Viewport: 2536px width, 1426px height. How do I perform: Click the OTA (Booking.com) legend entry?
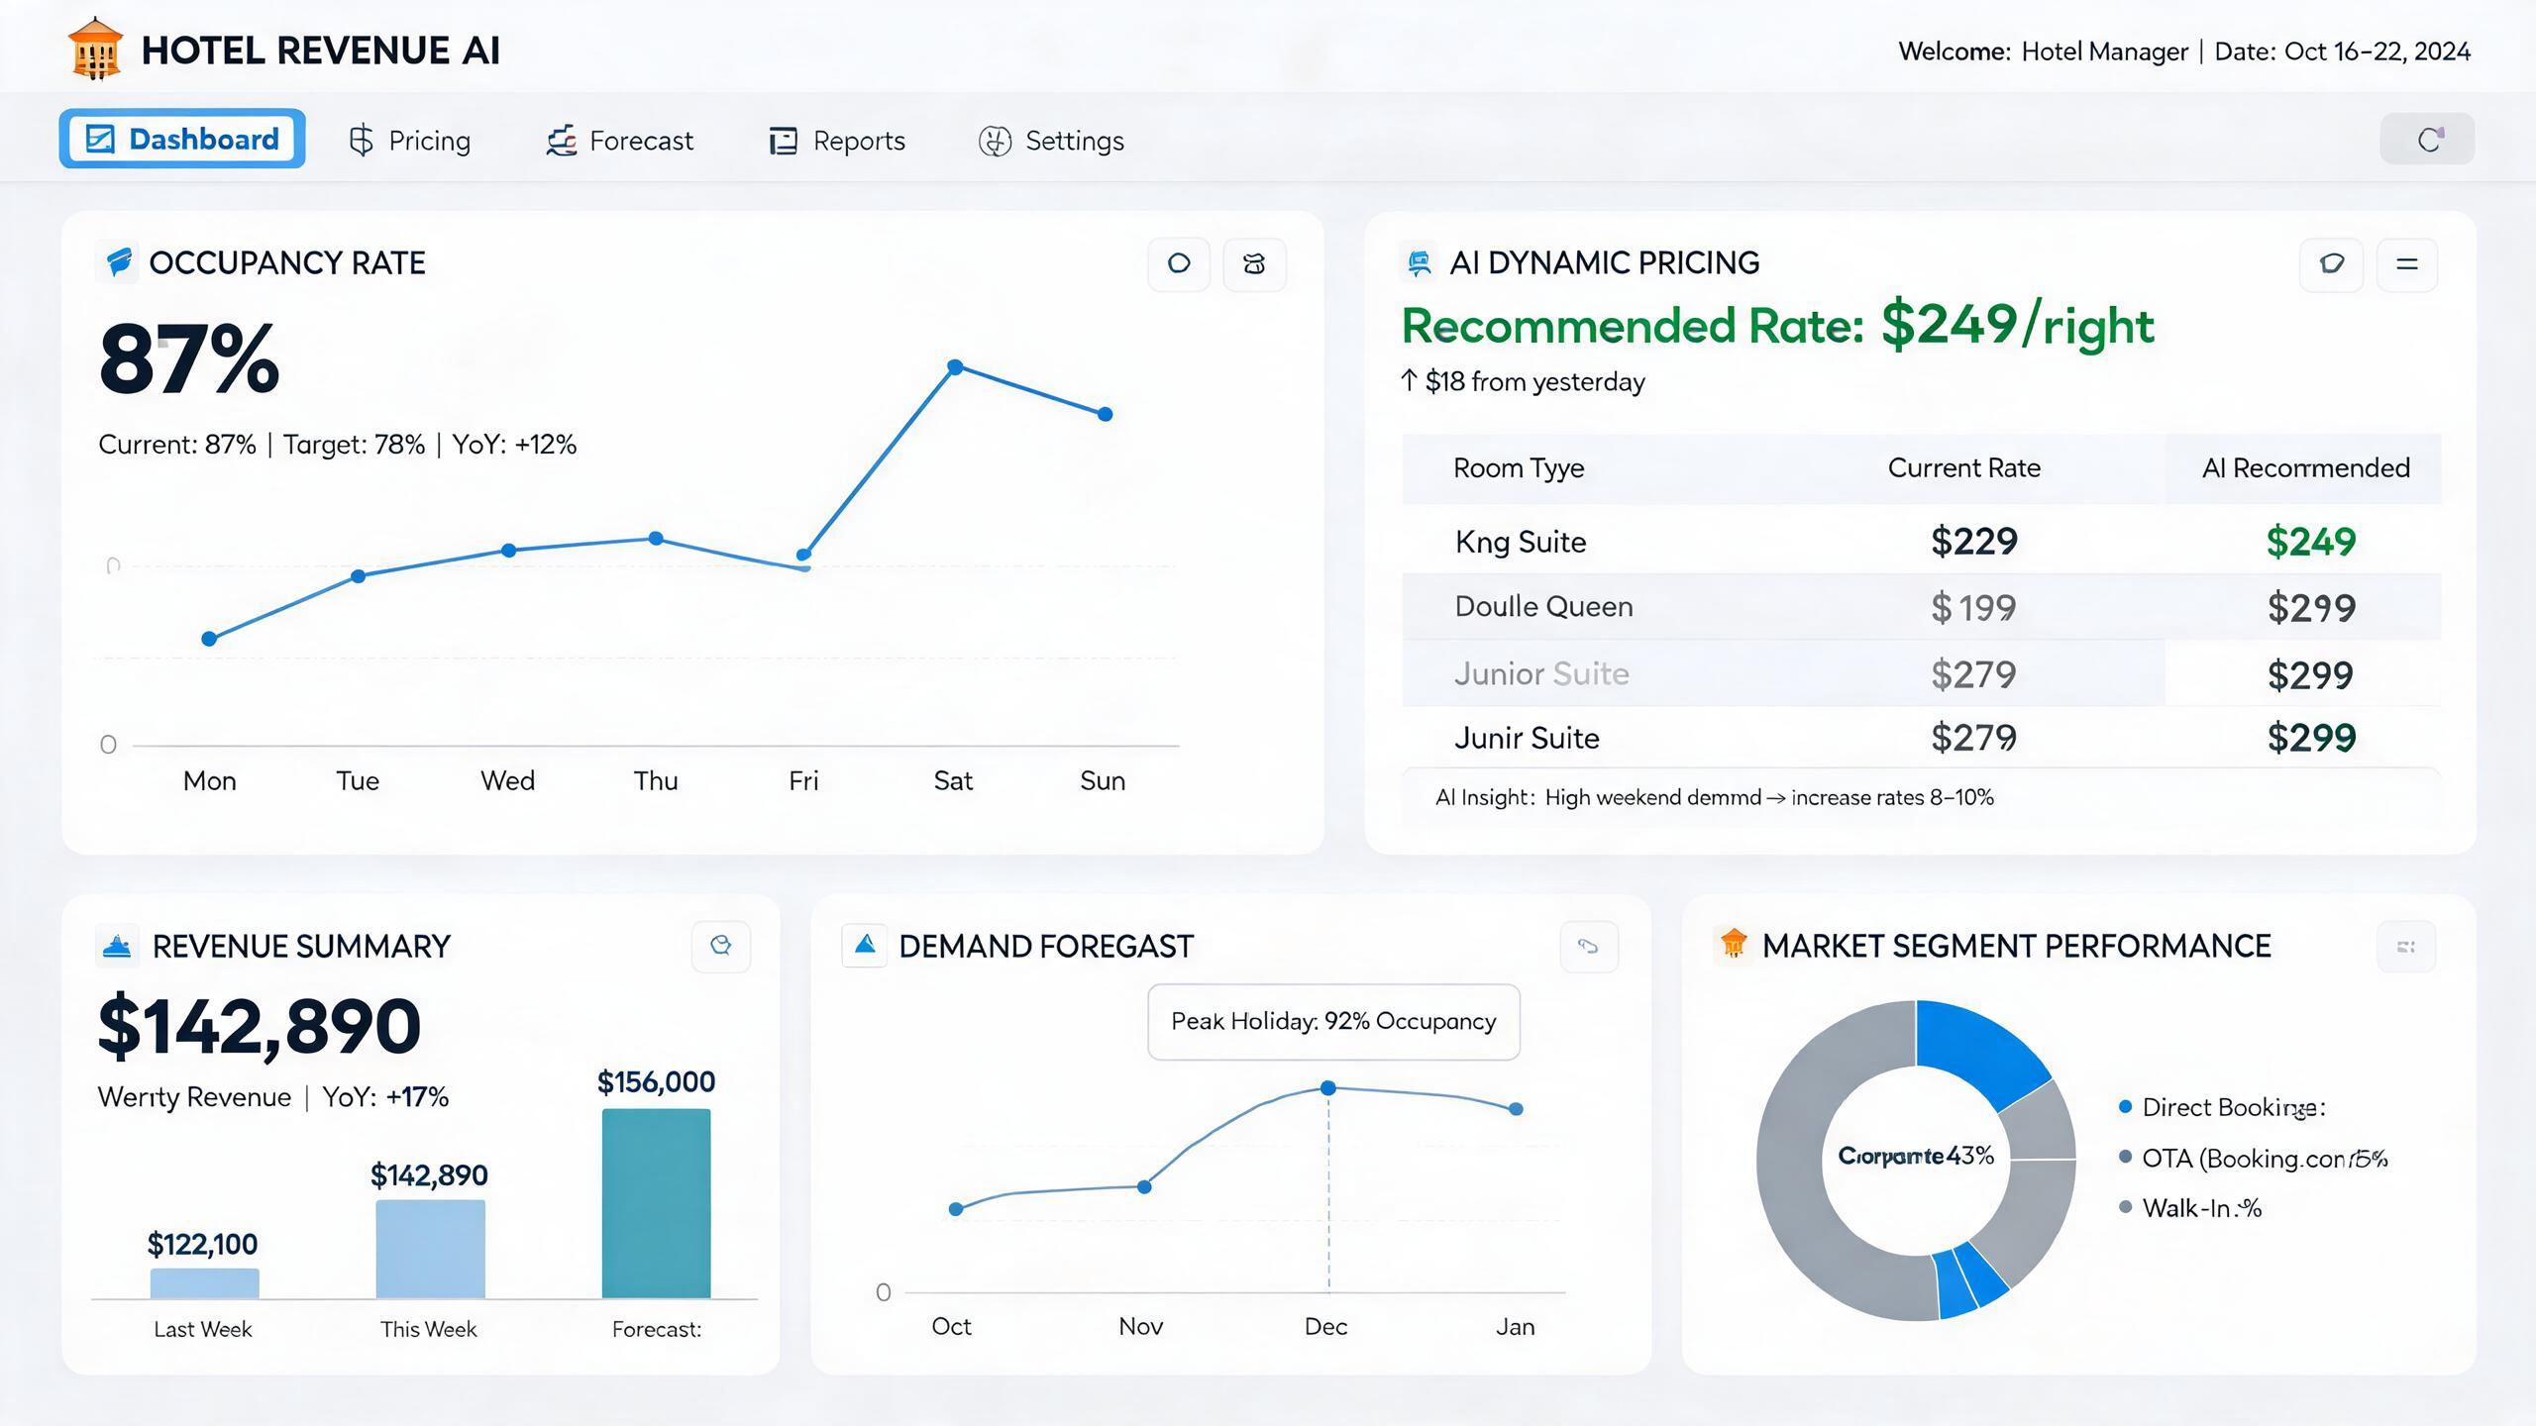click(2254, 1158)
